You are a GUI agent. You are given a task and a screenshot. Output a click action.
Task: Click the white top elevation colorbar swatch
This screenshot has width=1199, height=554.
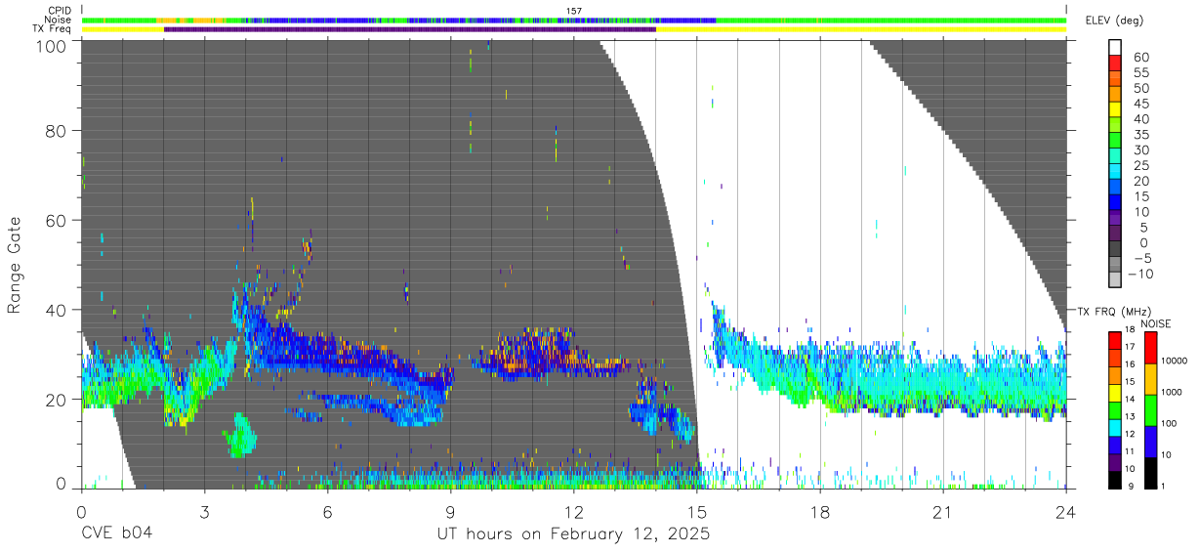[x=1114, y=48]
